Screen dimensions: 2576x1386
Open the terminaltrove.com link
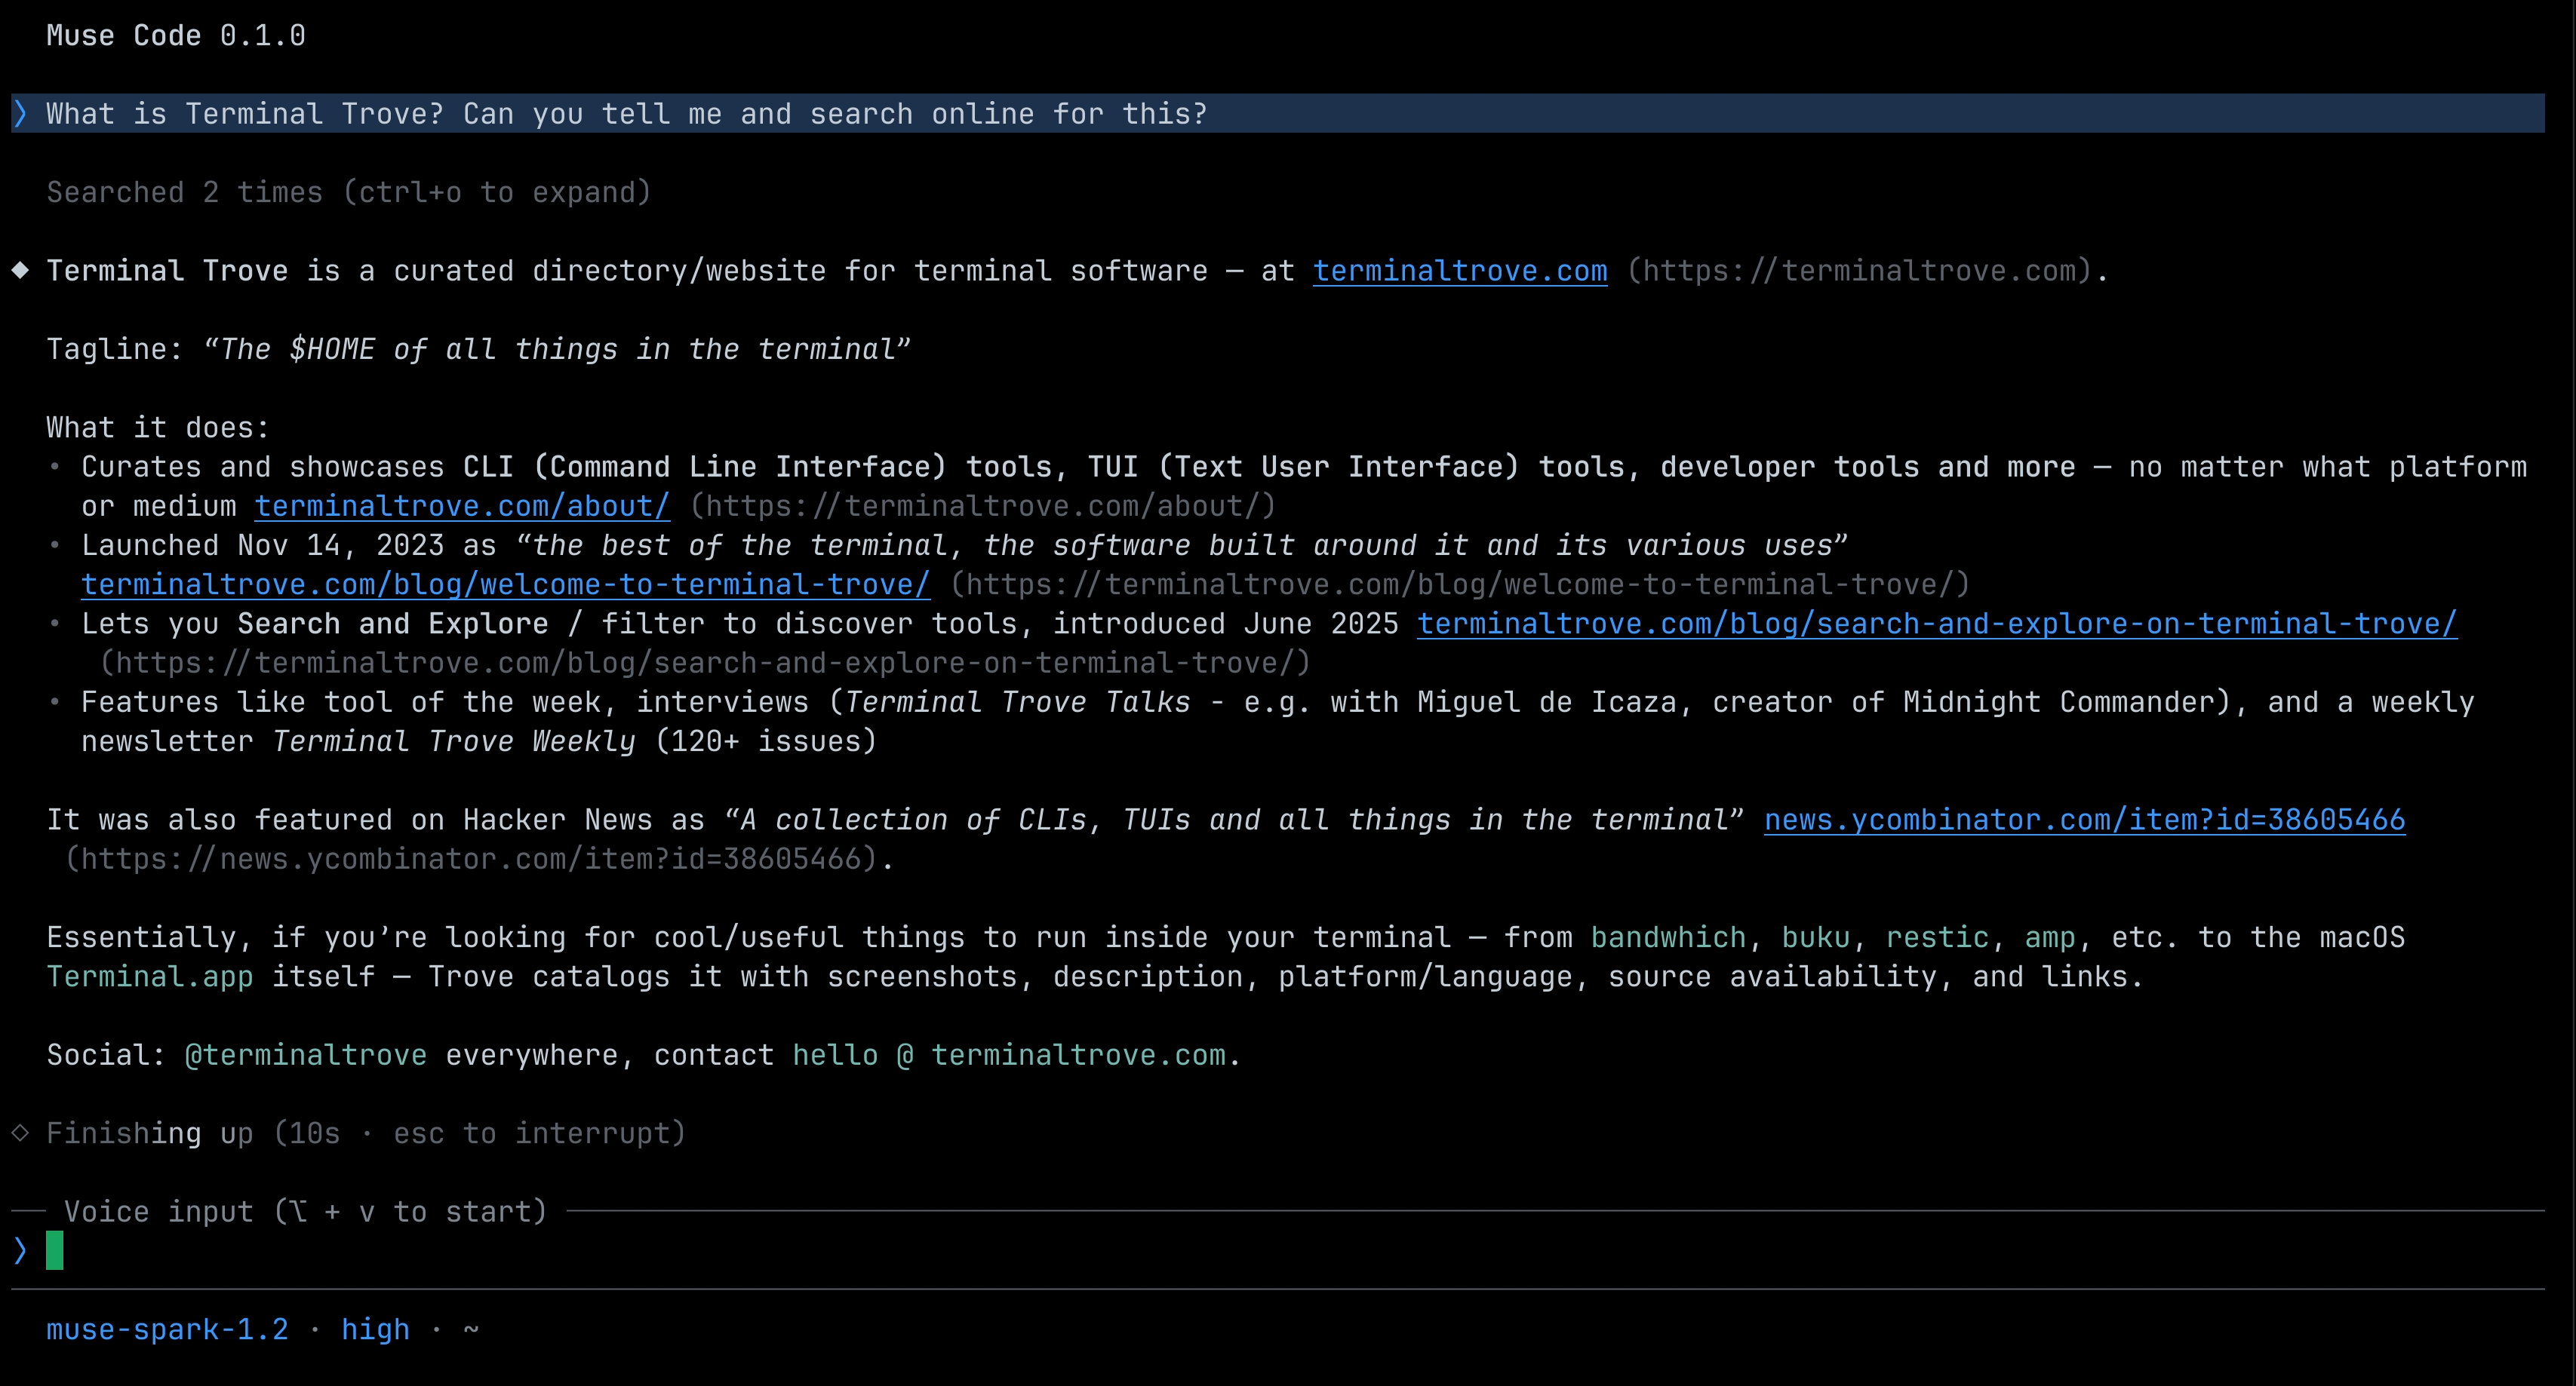click(x=1460, y=271)
